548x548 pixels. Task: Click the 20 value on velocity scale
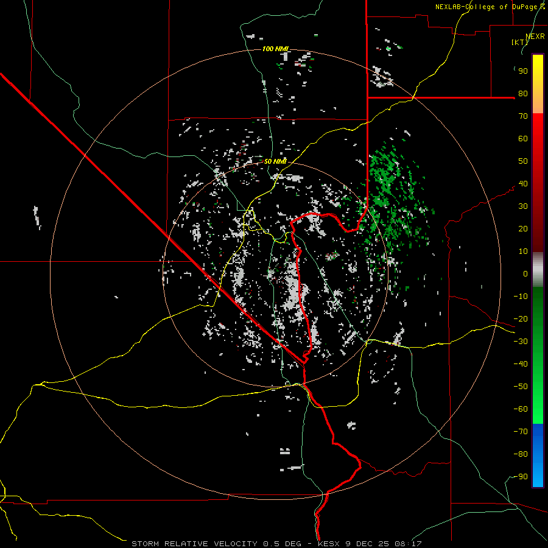523,229
